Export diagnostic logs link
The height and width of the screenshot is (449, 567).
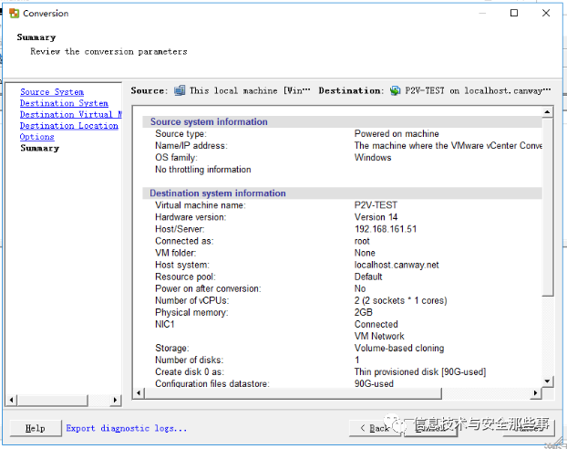point(127,428)
